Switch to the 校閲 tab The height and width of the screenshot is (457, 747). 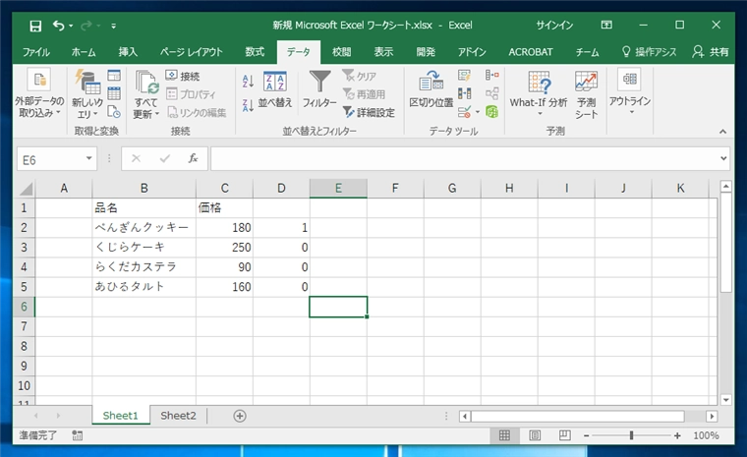point(341,52)
